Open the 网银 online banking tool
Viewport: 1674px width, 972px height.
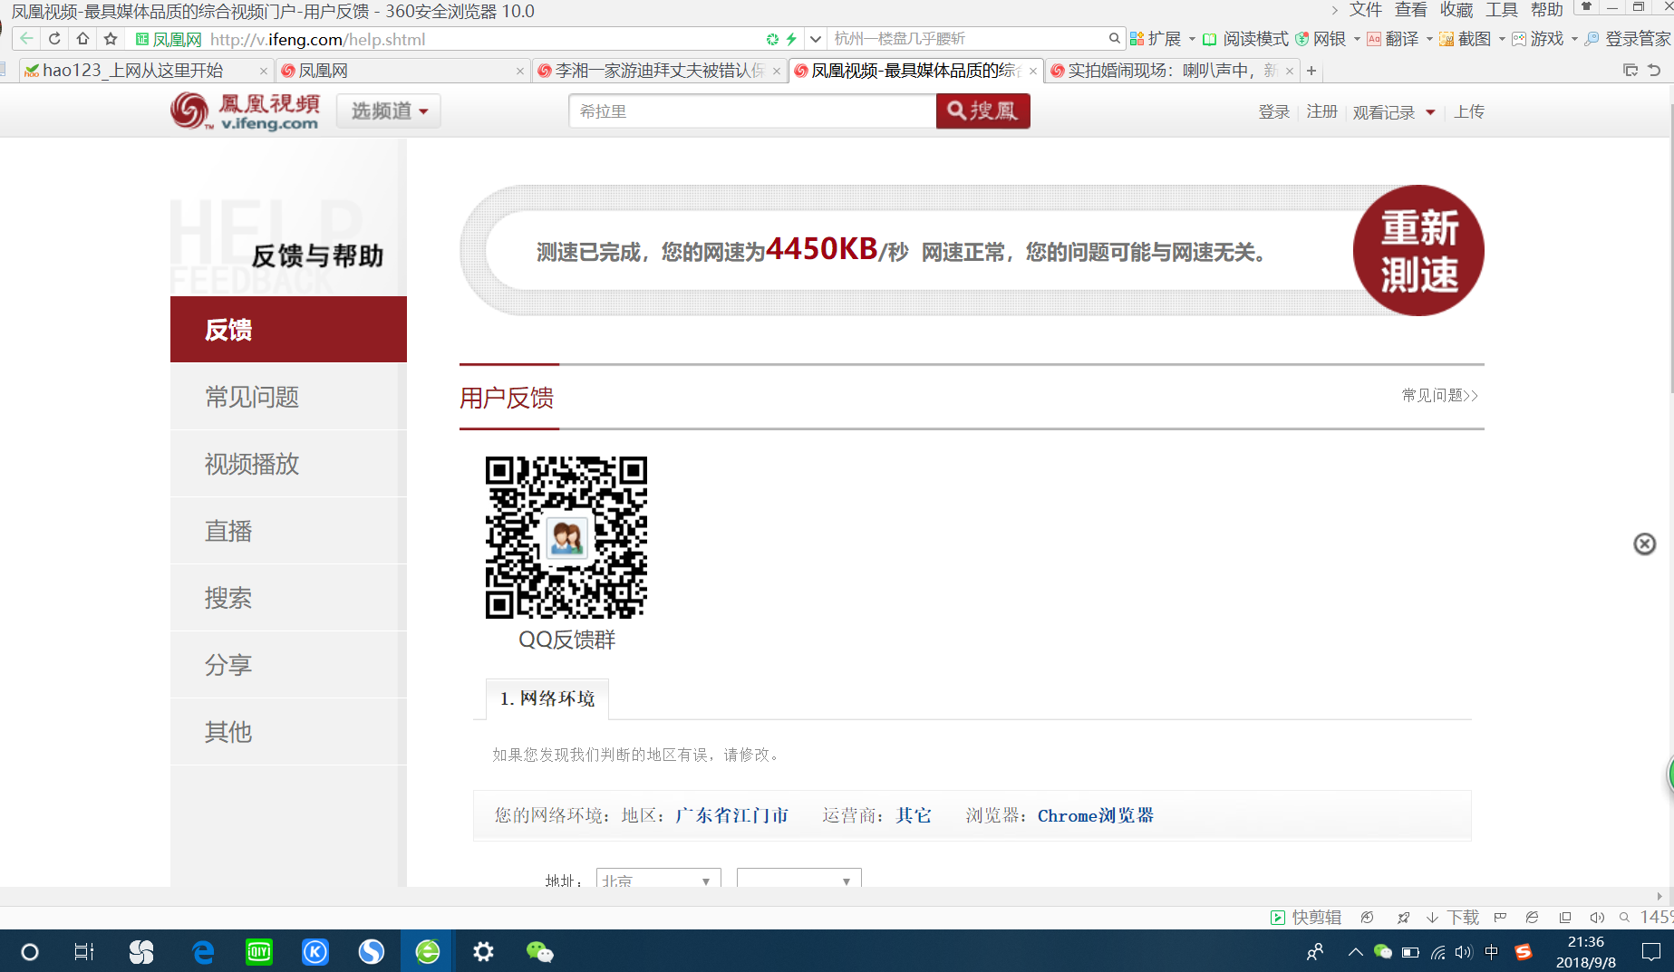coord(1321,39)
